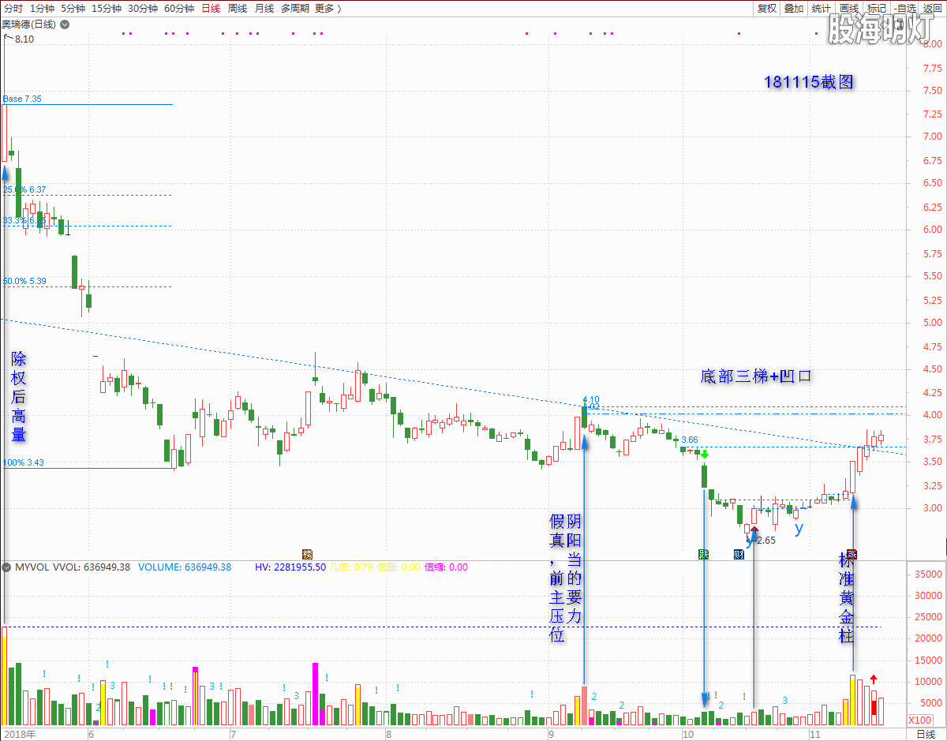
Task: Click the 标记 mark button
Action: [x=876, y=9]
